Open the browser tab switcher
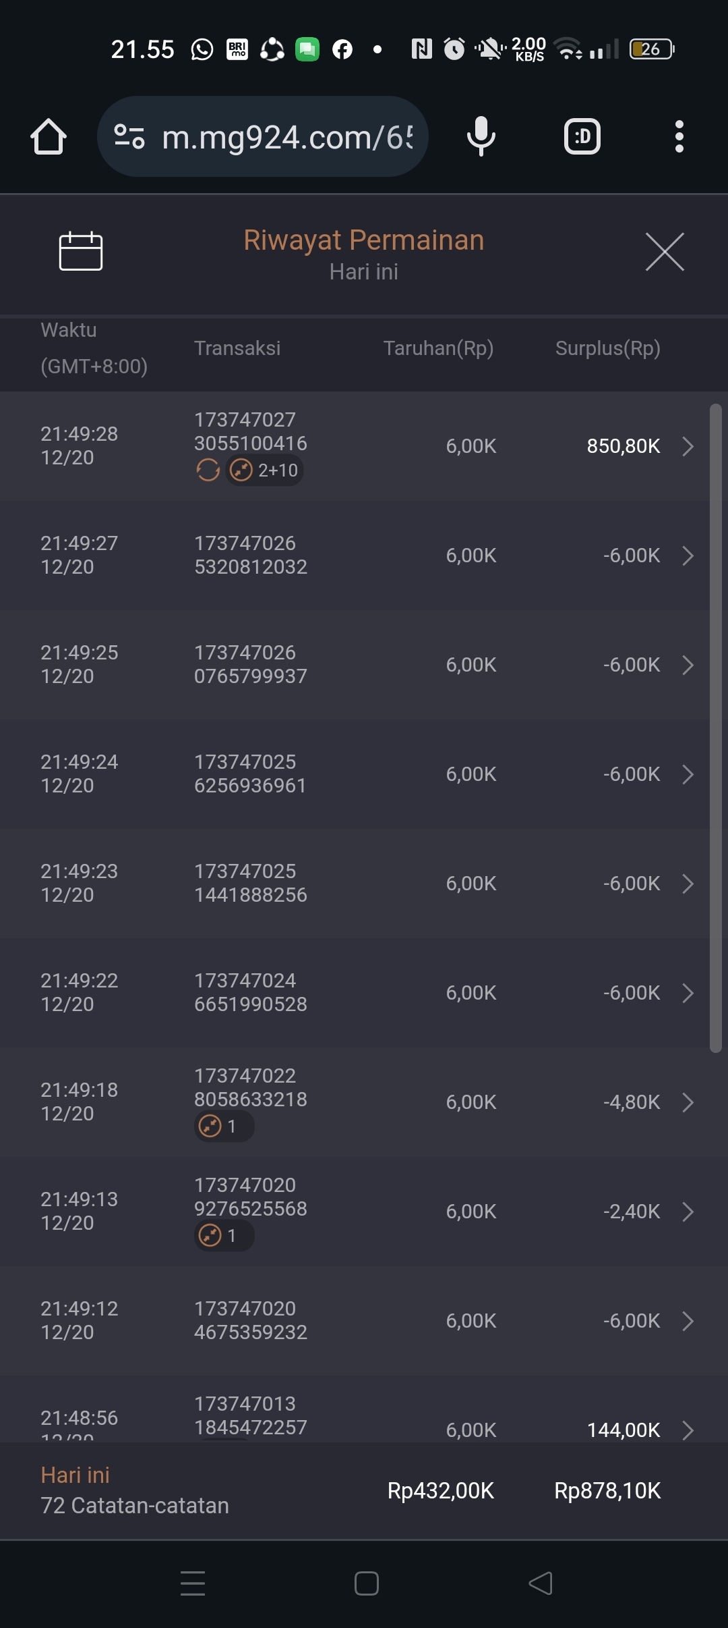Viewport: 728px width, 1628px height. click(x=582, y=137)
